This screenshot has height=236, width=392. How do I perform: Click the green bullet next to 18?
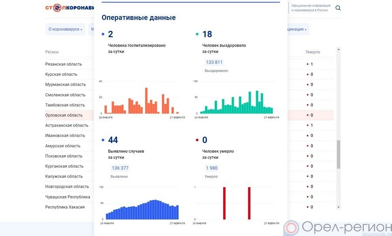[197, 34]
